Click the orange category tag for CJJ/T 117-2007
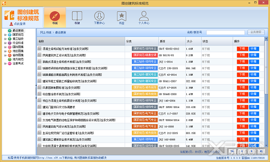 click(x=145, y=113)
